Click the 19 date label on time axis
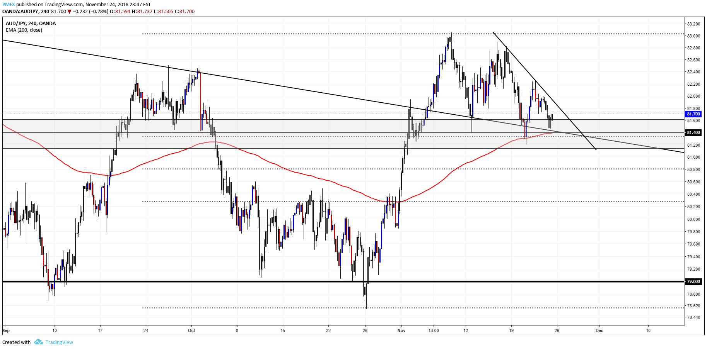This screenshot has width=707, height=349. [x=511, y=330]
